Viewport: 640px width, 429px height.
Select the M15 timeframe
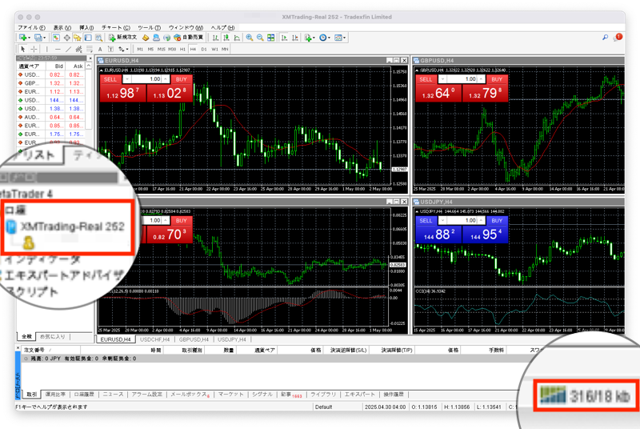(x=162, y=49)
